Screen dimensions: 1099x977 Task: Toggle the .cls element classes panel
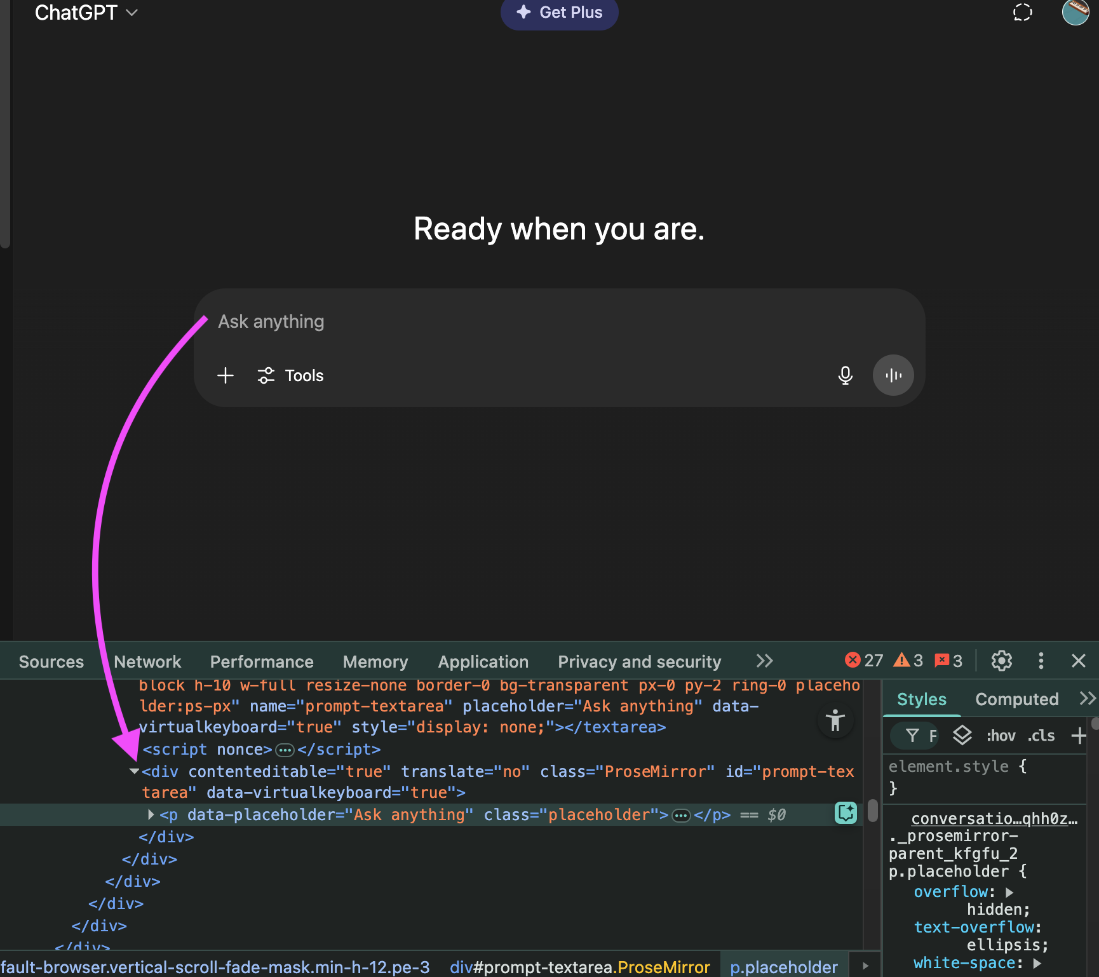1041,736
